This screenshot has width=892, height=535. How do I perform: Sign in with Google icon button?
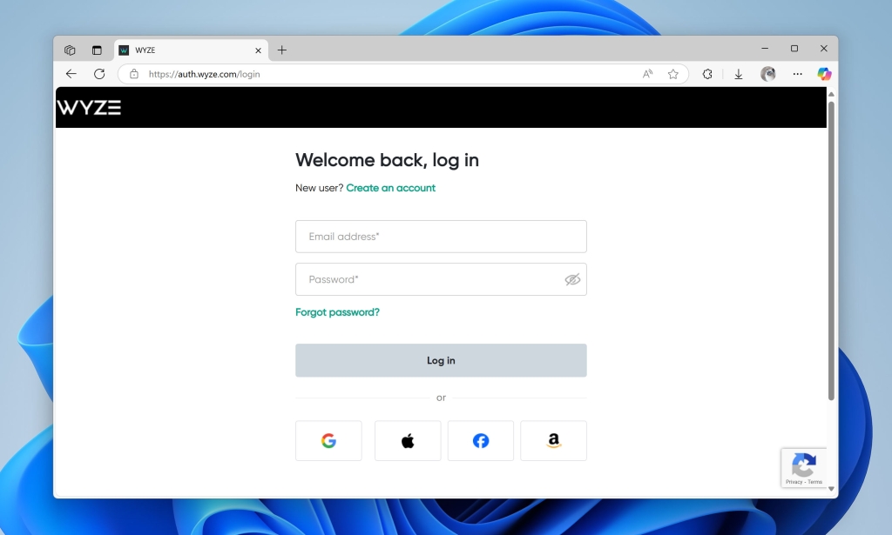tap(328, 441)
